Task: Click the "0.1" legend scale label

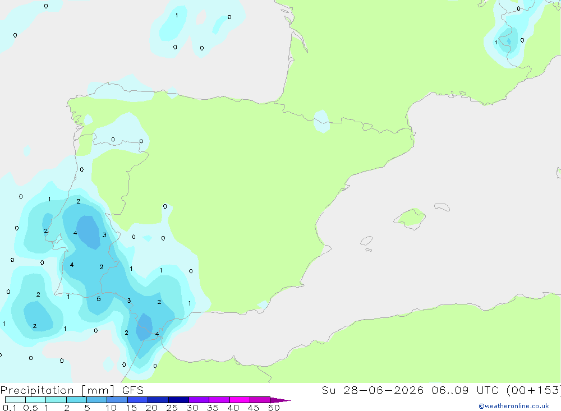Action: tap(10, 408)
